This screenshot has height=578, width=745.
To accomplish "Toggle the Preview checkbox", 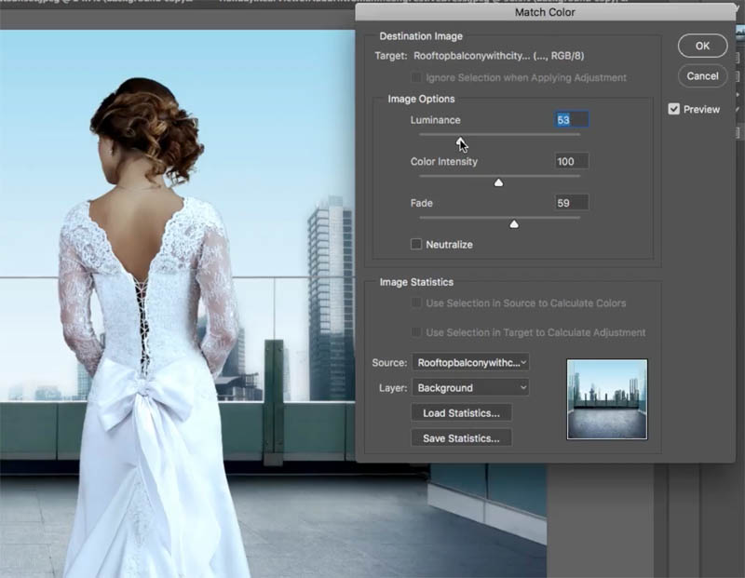I will tap(673, 109).
